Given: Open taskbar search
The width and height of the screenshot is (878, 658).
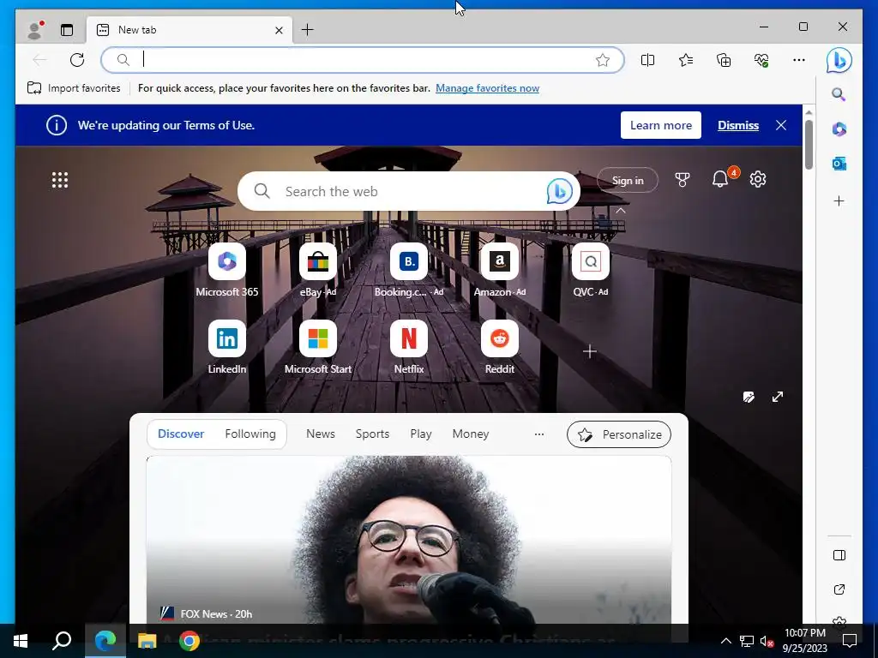Looking at the screenshot, I should tap(62, 641).
